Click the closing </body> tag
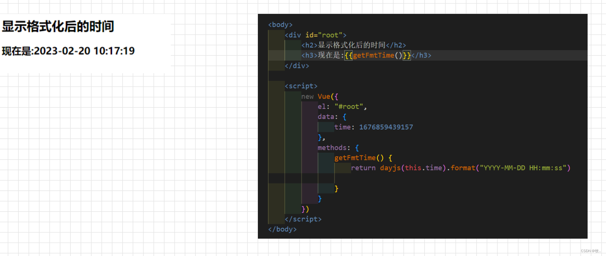 [x=283, y=229]
